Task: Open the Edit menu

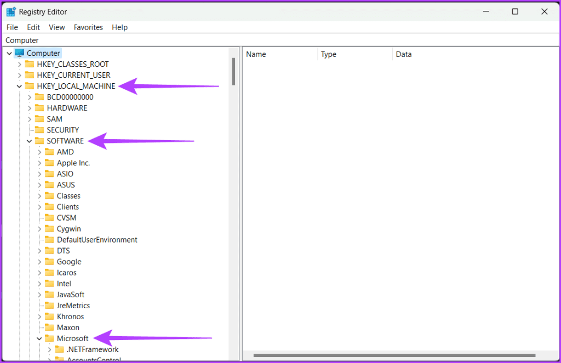Action: [33, 27]
